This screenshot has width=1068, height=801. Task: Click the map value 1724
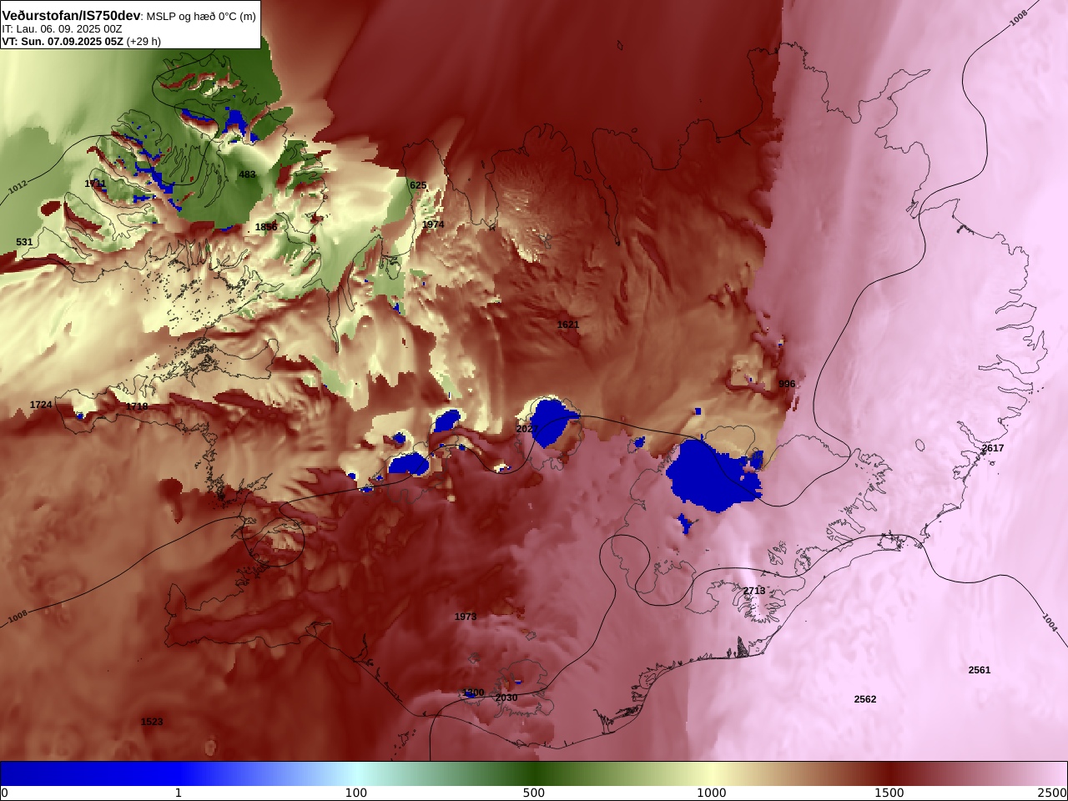point(41,405)
